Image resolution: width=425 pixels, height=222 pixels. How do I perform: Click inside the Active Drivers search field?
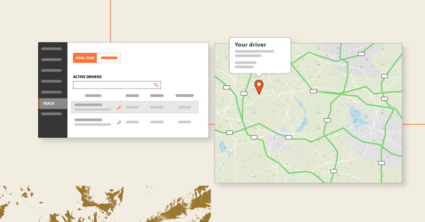(117, 85)
